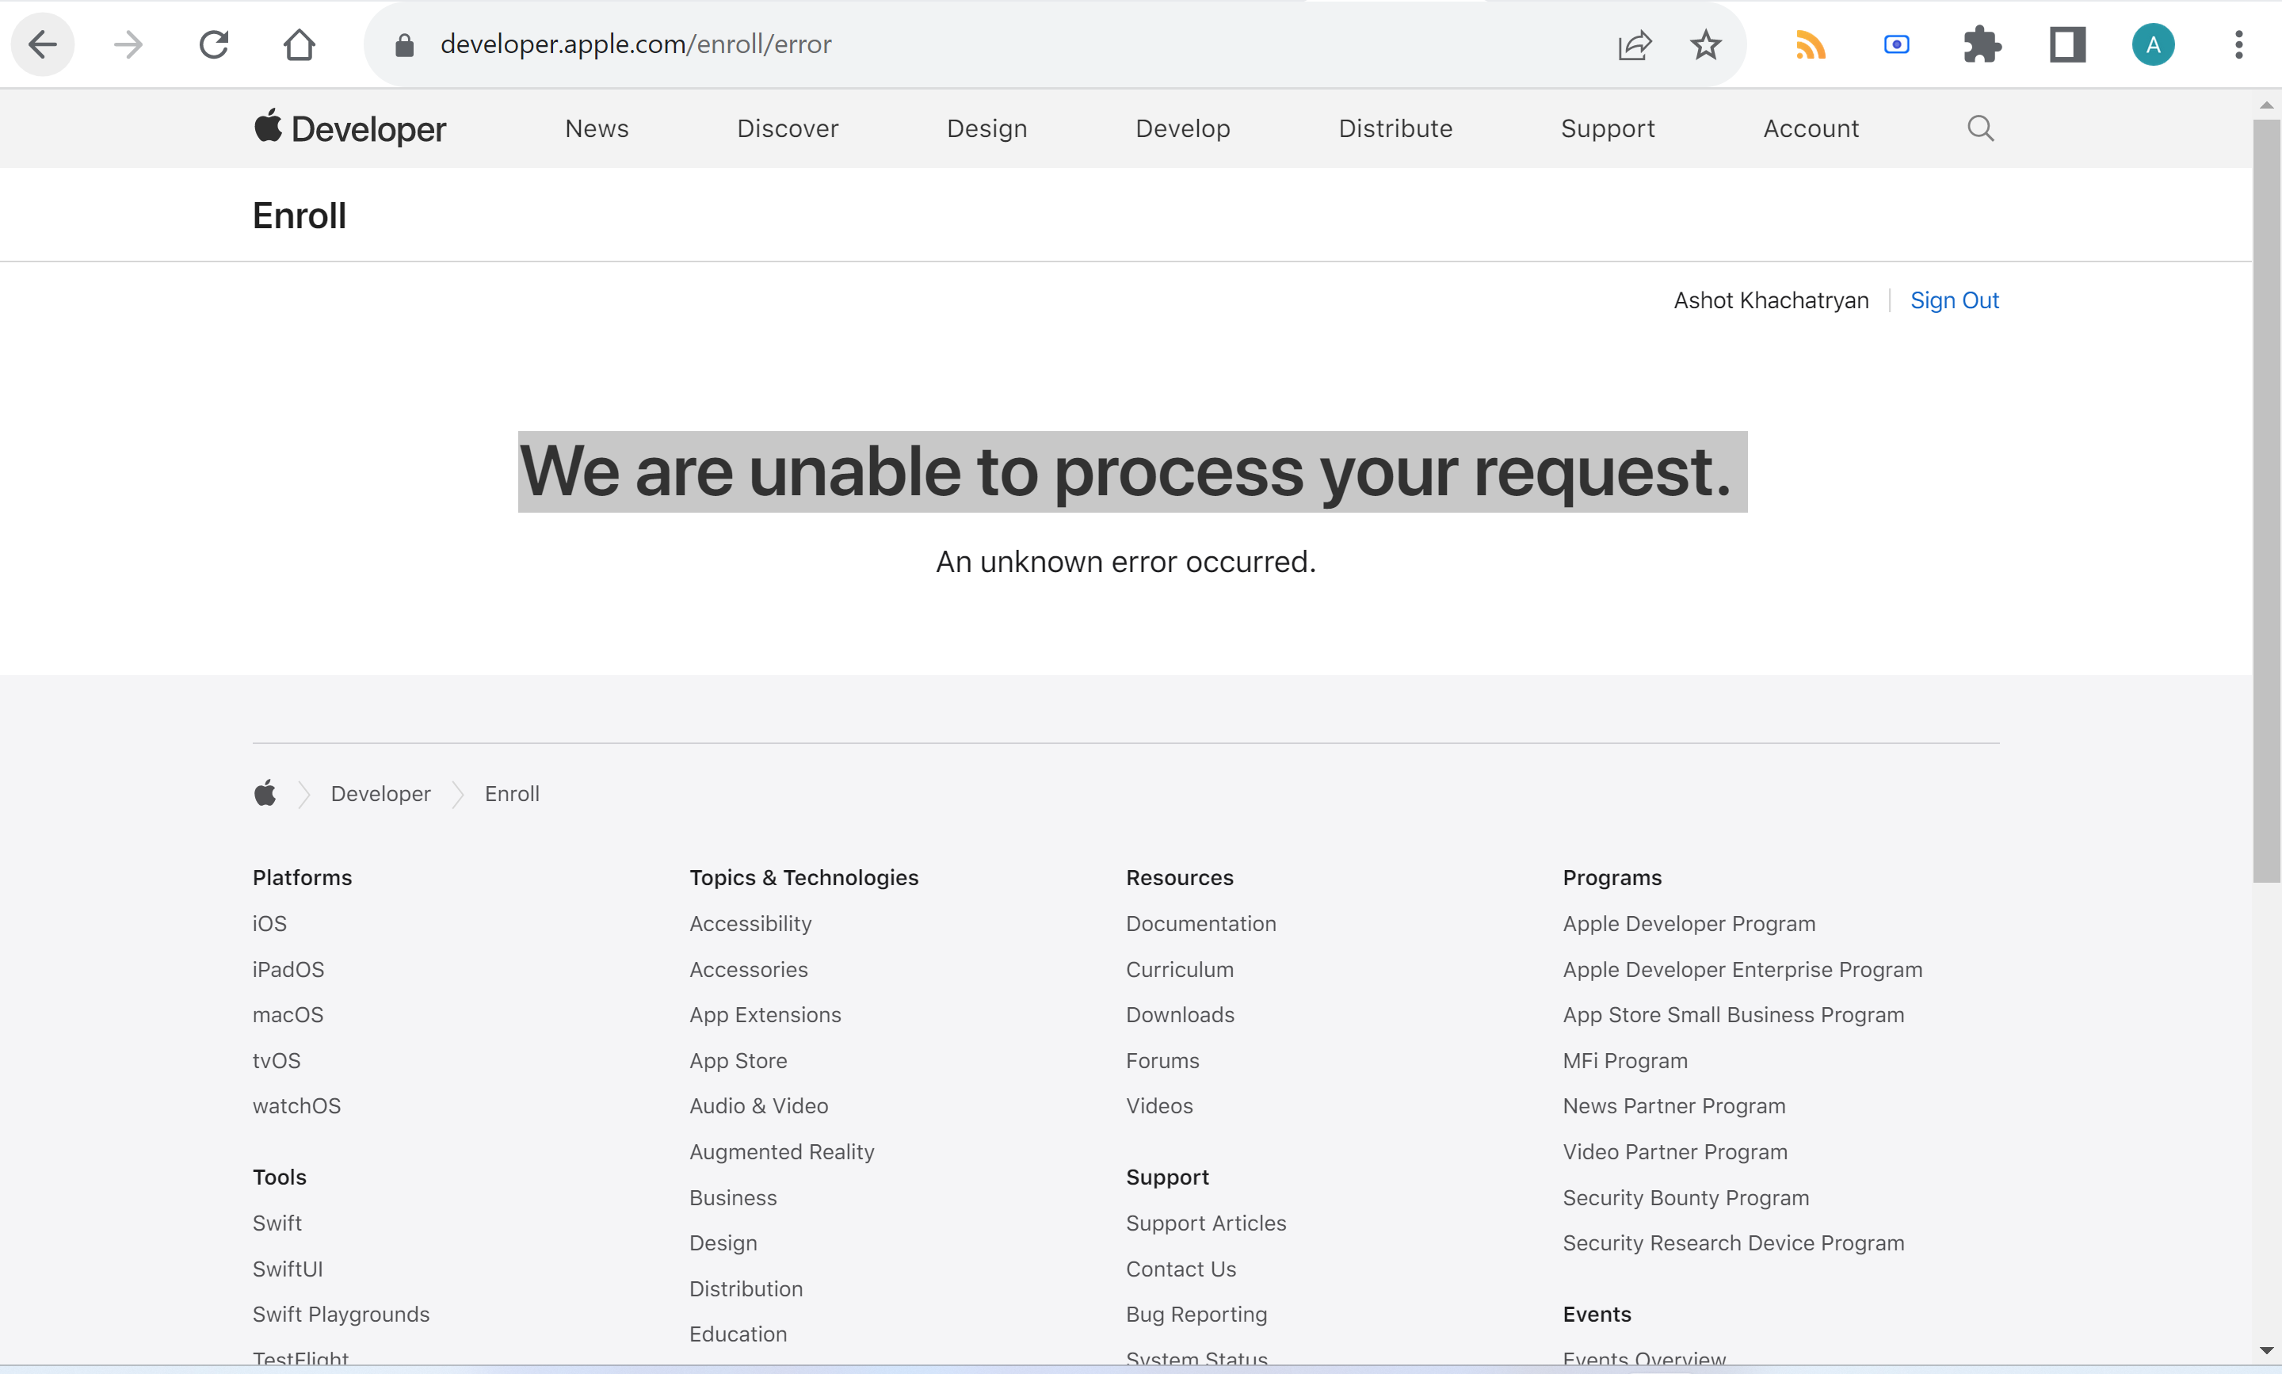Click the search magnifier in Developer nav
Image resolution: width=2282 pixels, height=1374 pixels.
pyautogui.click(x=1980, y=128)
